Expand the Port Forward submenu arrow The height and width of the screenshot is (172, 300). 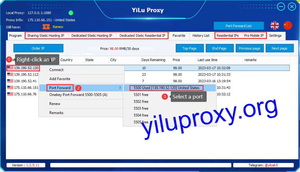coord(120,88)
